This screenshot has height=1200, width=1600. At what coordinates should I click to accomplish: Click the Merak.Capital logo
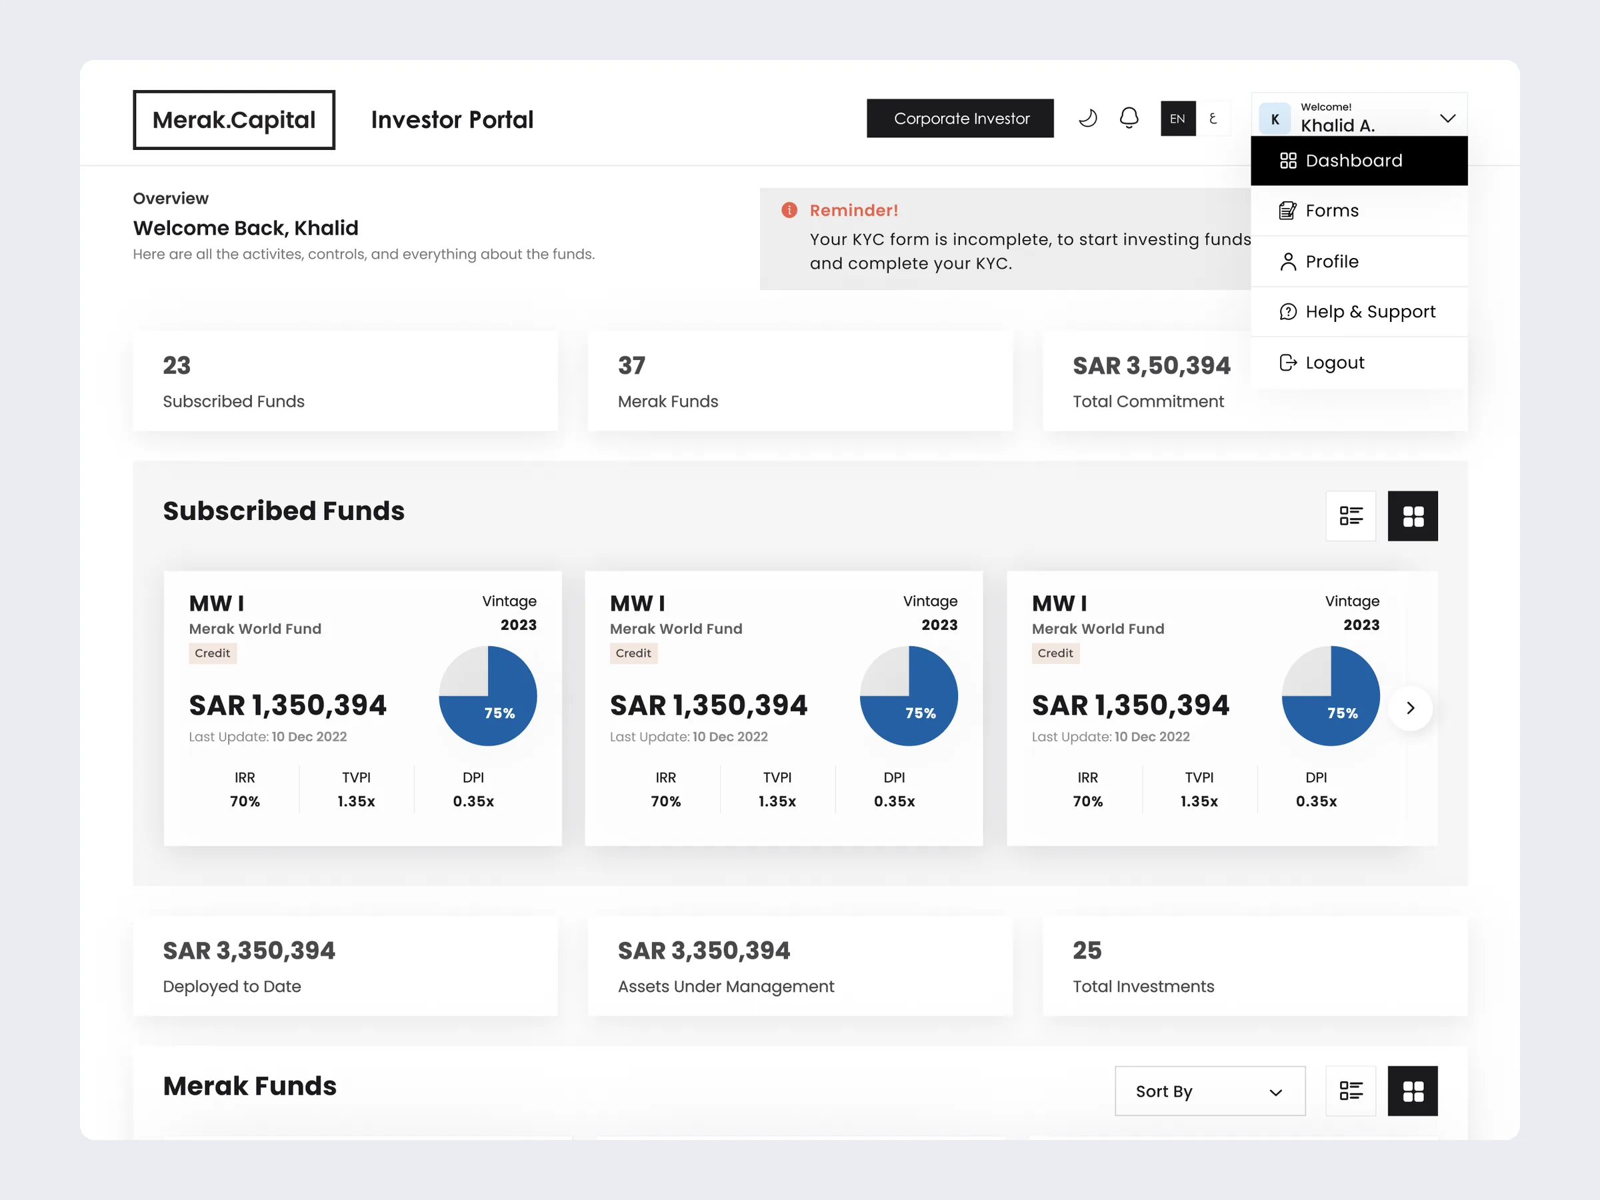pos(233,120)
